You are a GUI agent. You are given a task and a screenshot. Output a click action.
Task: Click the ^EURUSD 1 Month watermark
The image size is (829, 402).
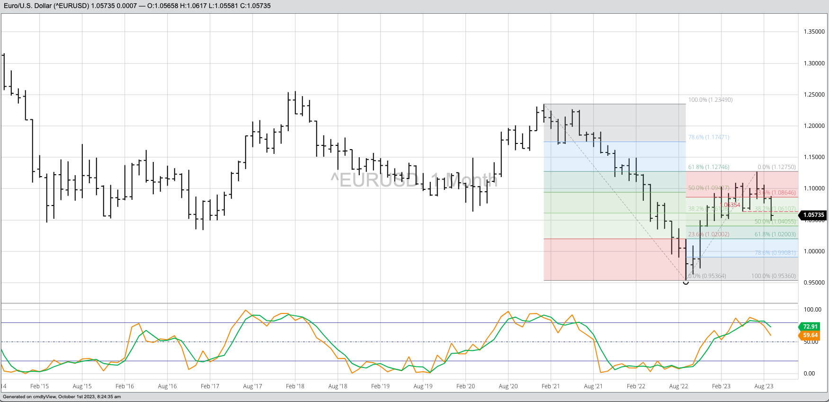(414, 180)
